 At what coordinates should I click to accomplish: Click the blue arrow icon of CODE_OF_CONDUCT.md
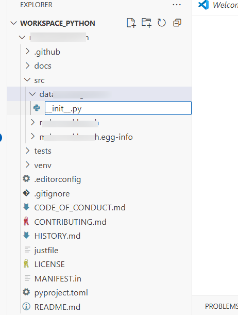[26, 207]
